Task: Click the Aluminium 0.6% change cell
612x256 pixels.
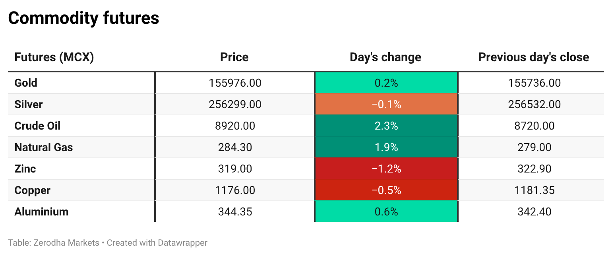Action: click(x=386, y=212)
